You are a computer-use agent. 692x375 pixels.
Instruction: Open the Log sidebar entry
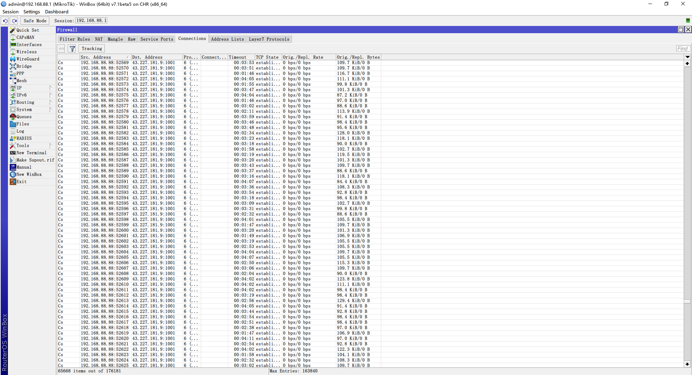click(20, 131)
